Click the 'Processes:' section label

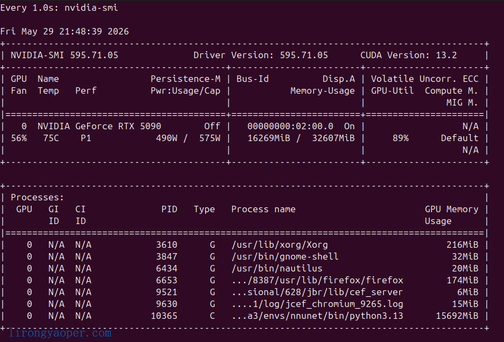click(38, 197)
